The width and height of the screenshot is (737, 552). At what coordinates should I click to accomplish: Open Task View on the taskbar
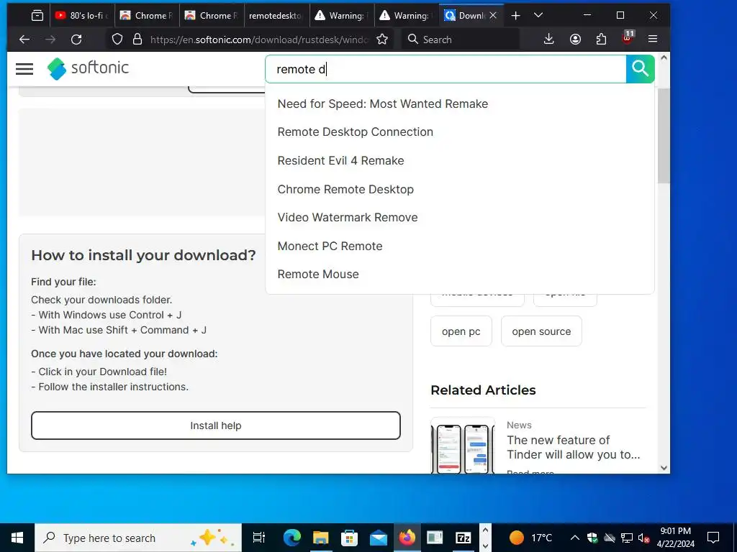(x=258, y=538)
